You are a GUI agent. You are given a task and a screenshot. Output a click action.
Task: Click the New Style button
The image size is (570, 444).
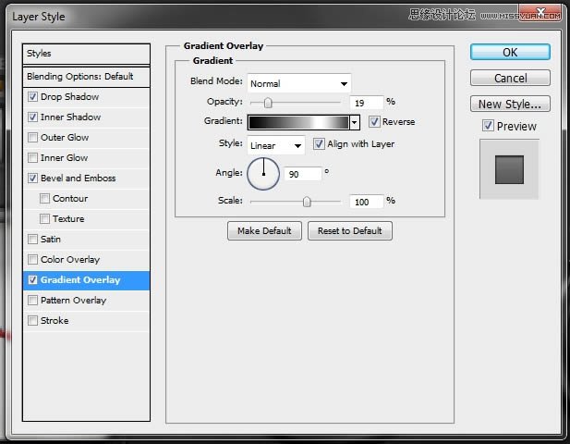click(510, 105)
